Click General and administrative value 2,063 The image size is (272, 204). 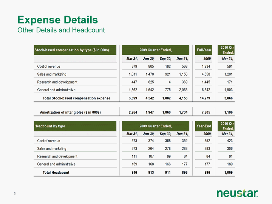pyautogui.click(x=183, y=90)
